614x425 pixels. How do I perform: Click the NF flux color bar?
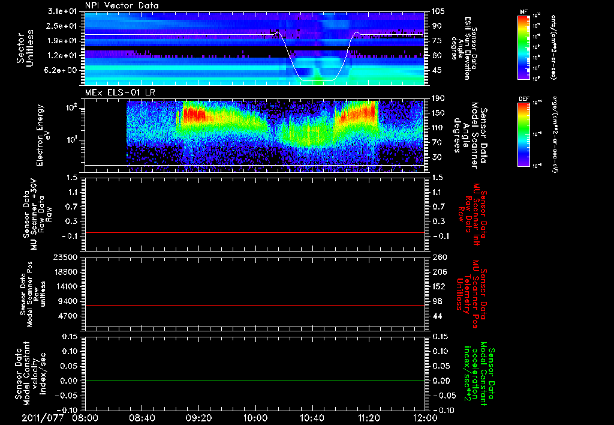coord(524,47)
